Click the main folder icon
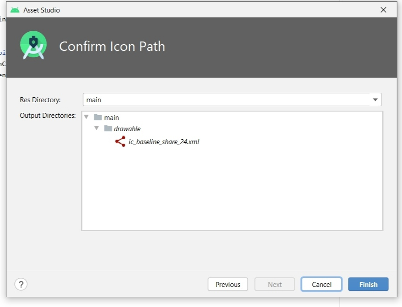 point(98,117)
